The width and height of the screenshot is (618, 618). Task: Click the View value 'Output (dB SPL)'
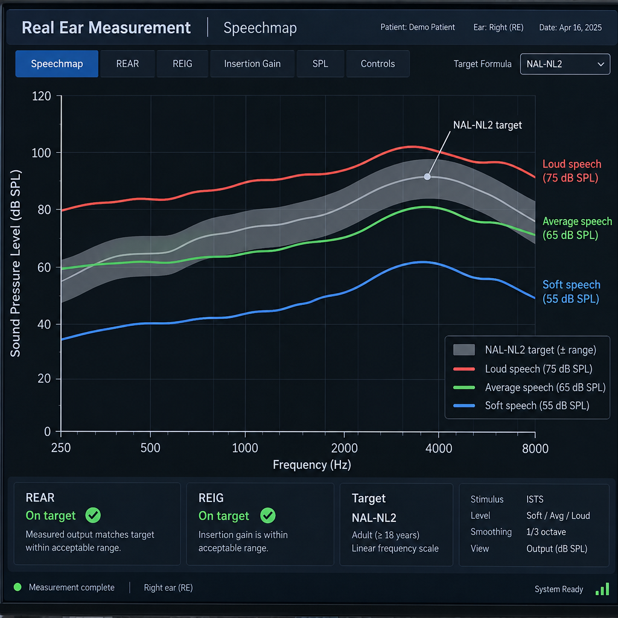click(556, 549)
